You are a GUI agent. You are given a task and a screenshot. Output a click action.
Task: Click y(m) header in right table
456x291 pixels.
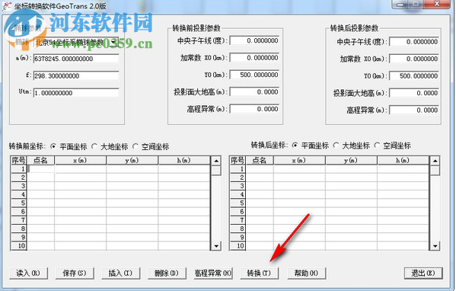click(351, 160)
